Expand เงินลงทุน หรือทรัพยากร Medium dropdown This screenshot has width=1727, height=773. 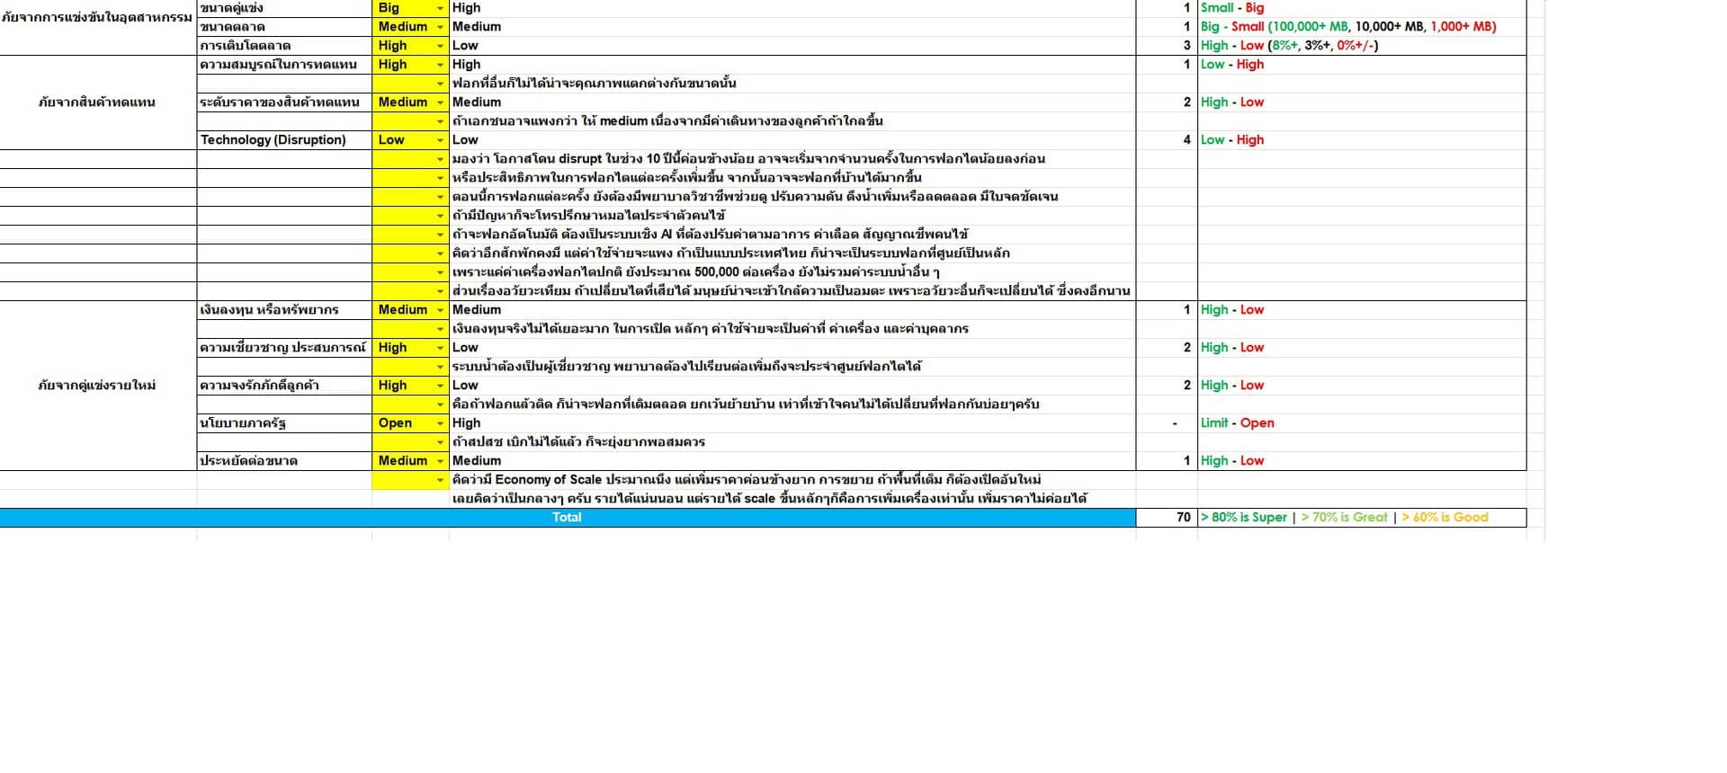pyautogui.click(x=440, y=310)
